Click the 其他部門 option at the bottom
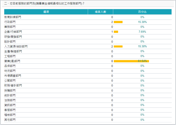 (x=10, y=120)
